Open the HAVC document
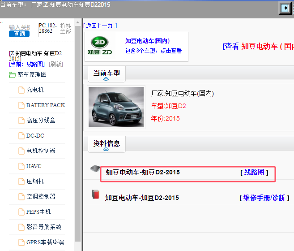Viewport: 294px width, 251px height. pos(34,166)
